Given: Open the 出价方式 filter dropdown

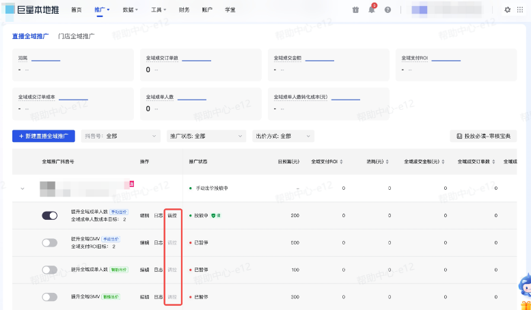Looking at the screenshot, I should [283, 136].
